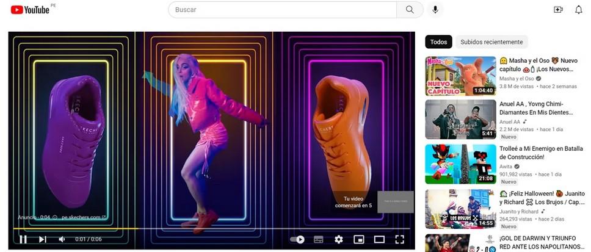Skip to the next video
Screen dimensions: 591x252
[x=43, y=239]
